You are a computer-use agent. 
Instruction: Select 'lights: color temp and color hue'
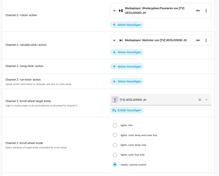click(115, 135)
